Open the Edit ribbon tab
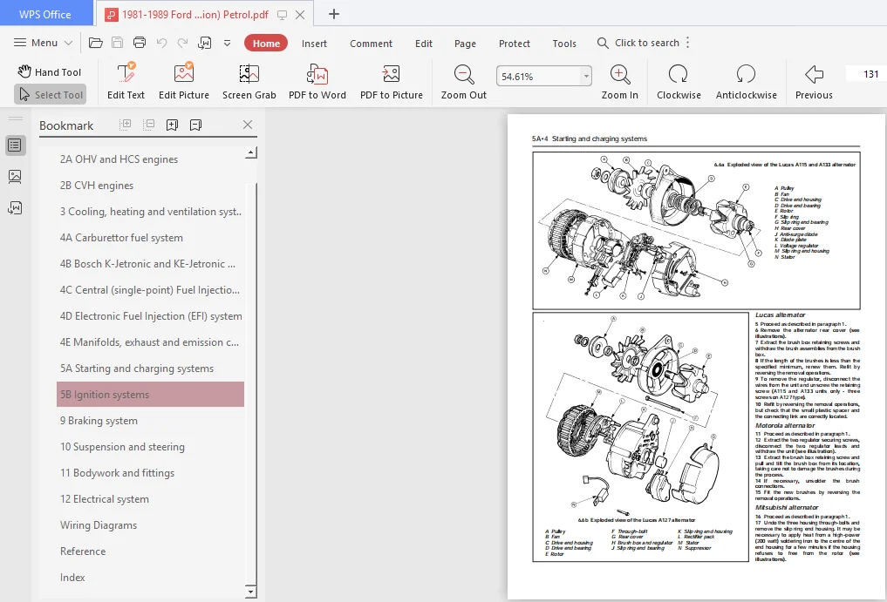The image size is (887, 602). (x=423, y=44)
